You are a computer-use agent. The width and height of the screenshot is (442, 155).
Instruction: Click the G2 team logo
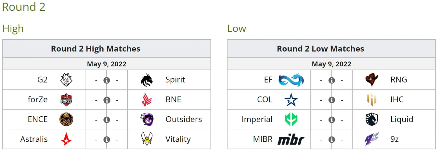coord(66,80)
